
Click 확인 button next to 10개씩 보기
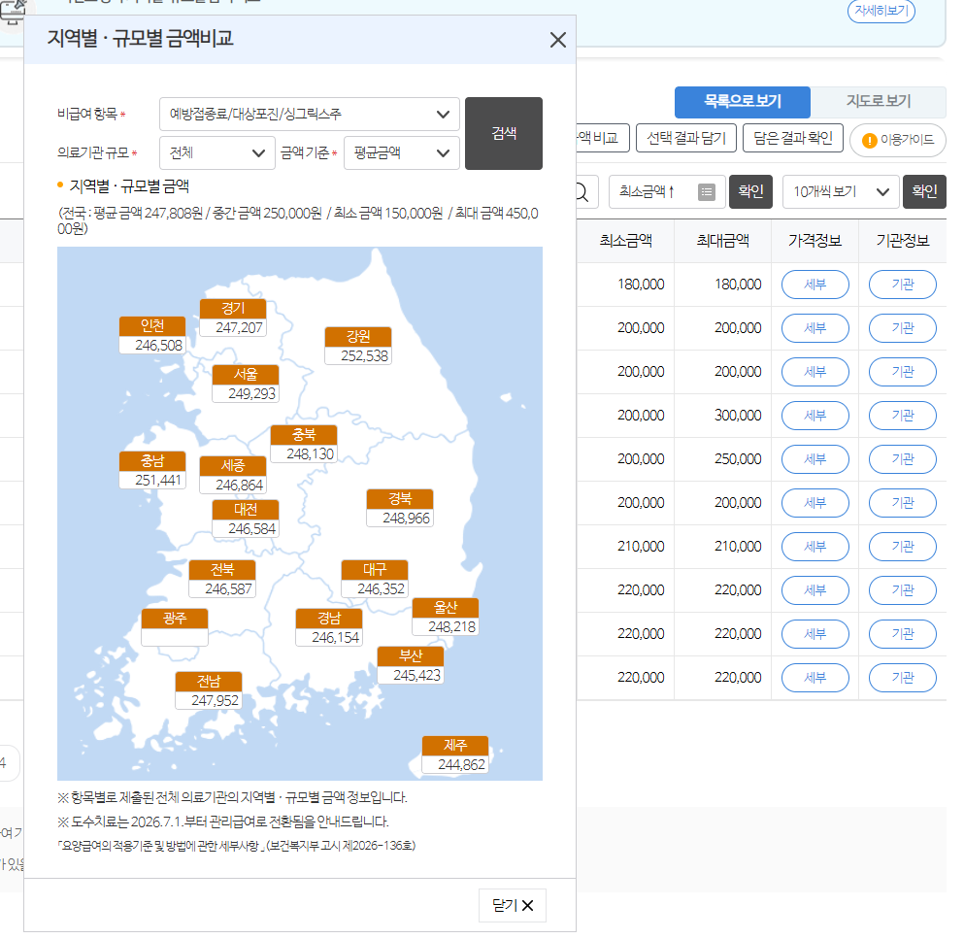pyautogui.click(x=924, y=191)
